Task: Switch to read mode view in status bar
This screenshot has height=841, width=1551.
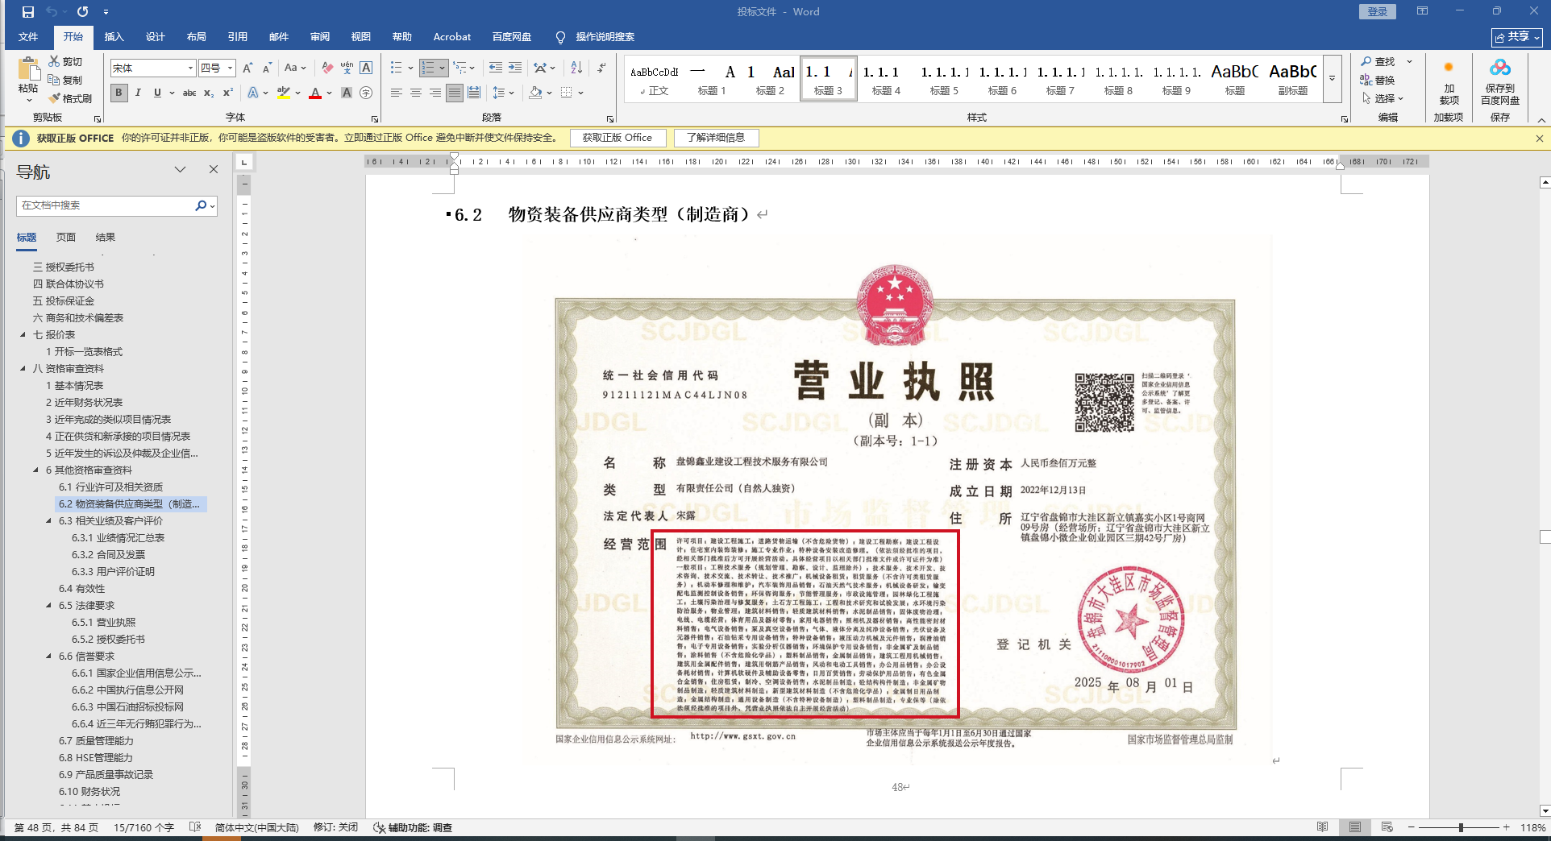Action: tap(1322, 827)
